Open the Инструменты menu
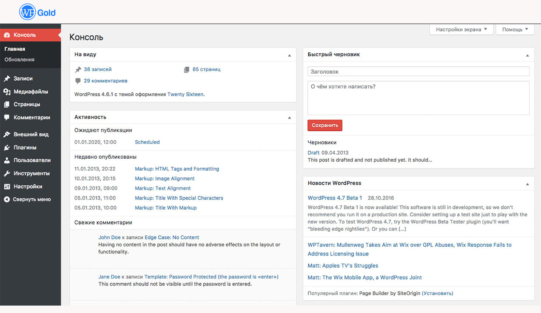The width and height of the screenshot is (541, 313). 31,174
